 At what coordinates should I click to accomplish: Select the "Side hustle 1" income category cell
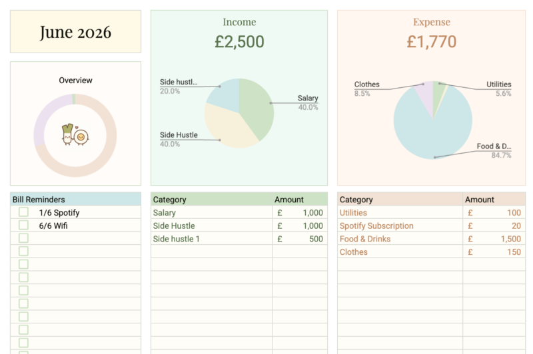(x=177, y=239)
